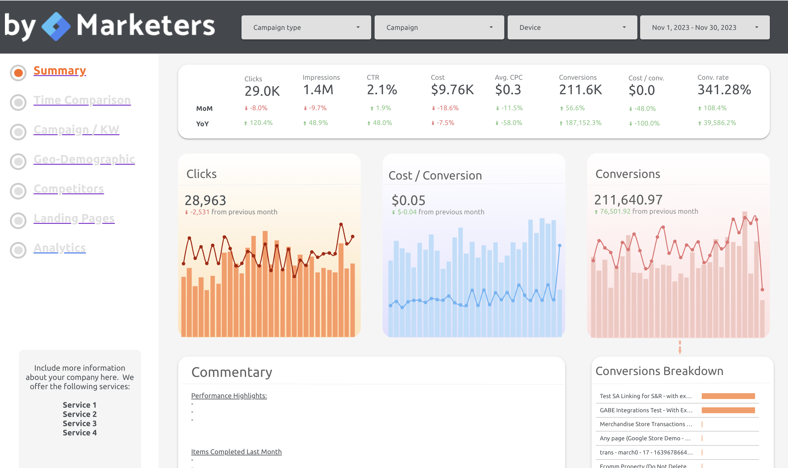Click the Impressions 1.4M scorecard value

point(318,90)
